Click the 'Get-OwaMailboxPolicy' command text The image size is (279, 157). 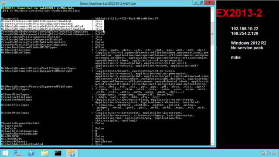tap(62, 10)
